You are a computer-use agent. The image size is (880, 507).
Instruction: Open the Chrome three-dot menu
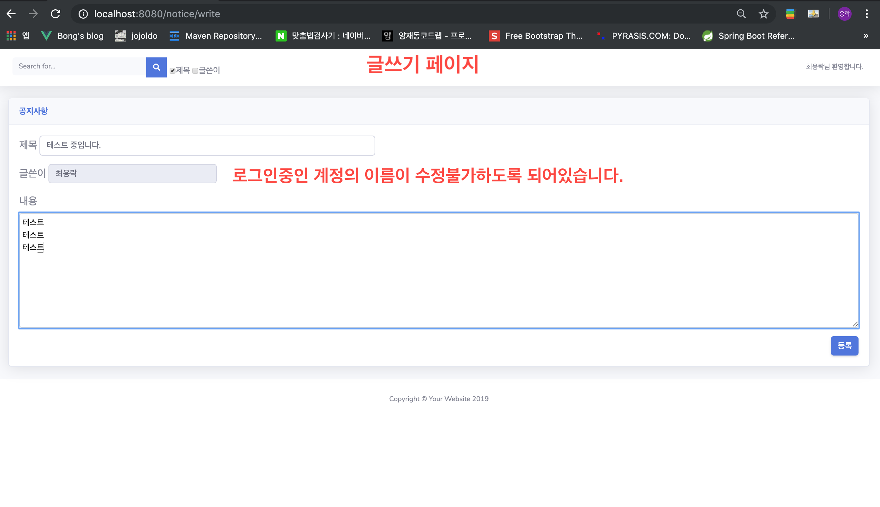point(866,14)
